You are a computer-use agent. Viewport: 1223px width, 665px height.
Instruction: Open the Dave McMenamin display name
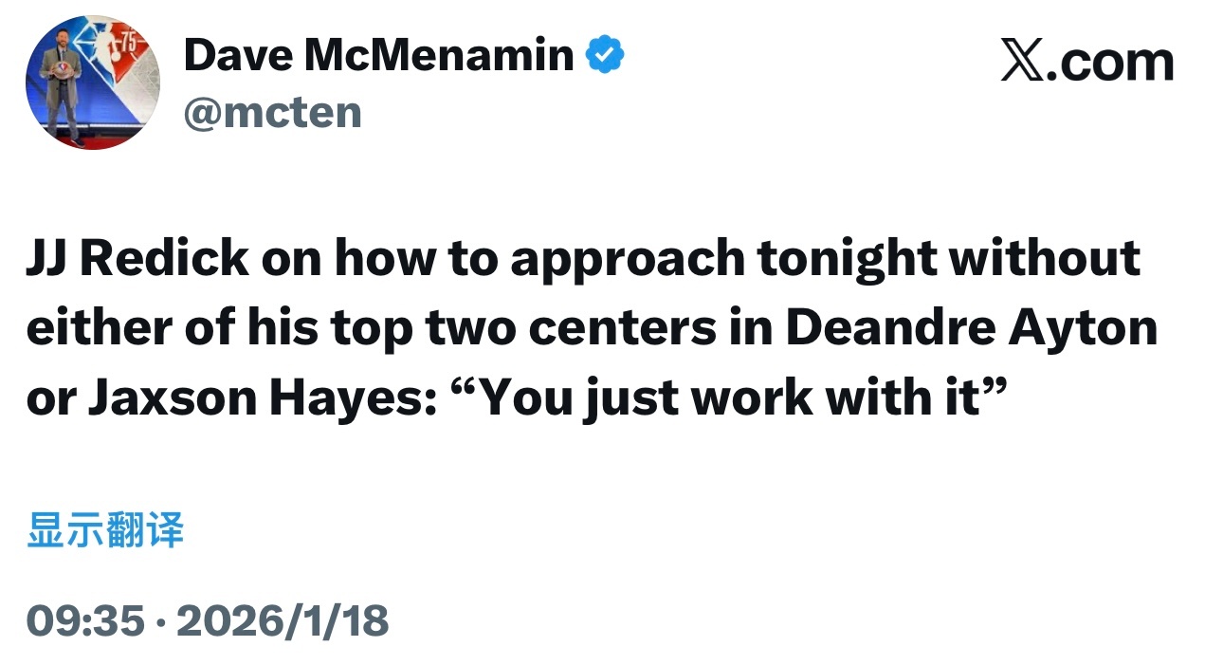tap(378, 56)
